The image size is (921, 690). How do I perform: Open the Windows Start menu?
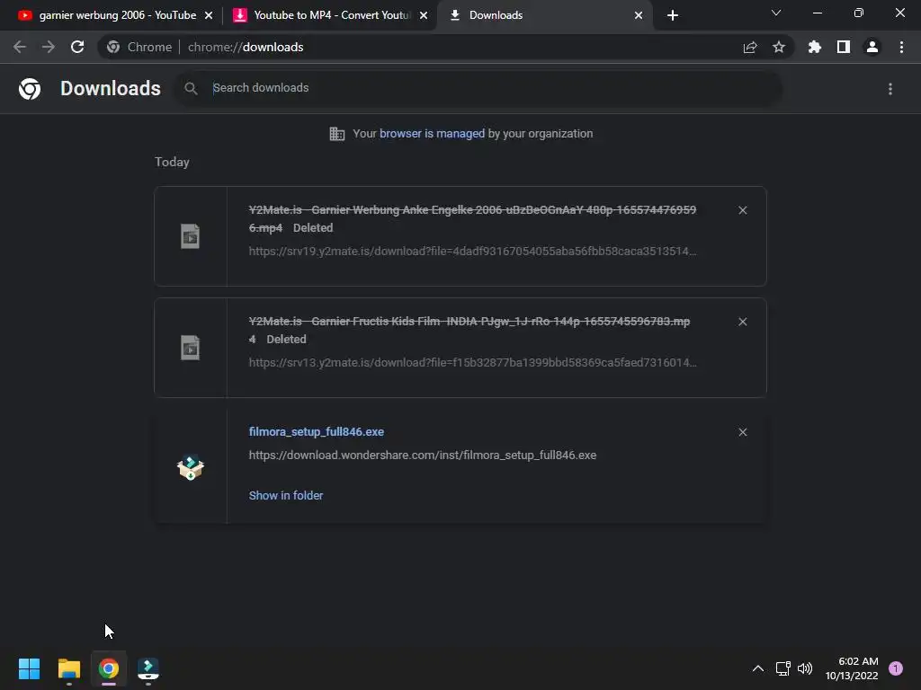pos(30,668)
